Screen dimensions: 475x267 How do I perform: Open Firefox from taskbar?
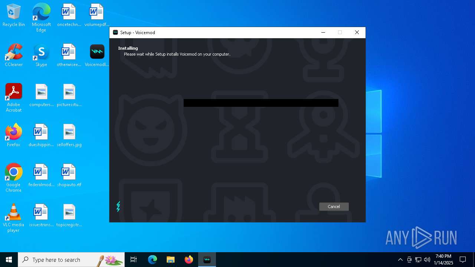coord(189,260)
